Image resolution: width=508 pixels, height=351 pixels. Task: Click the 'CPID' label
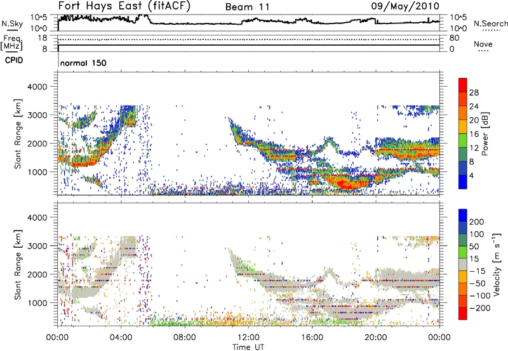(x=14, y=60)
